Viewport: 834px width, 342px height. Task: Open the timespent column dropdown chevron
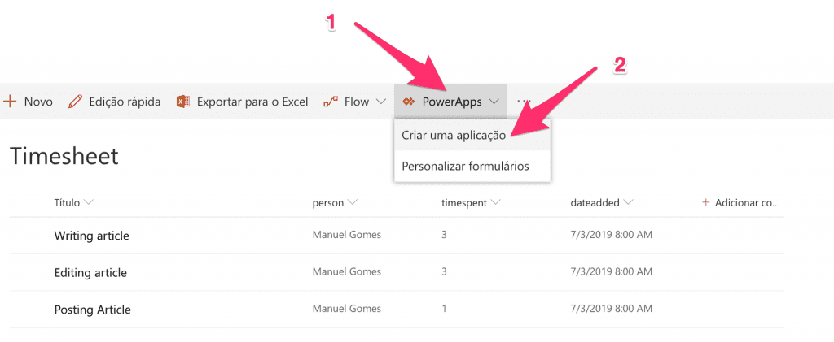click(496, 202)
